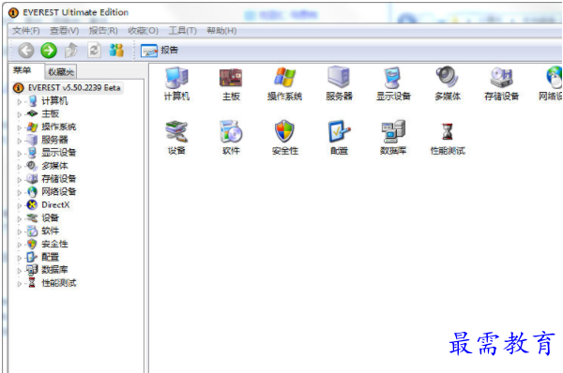Click the Up level toolbar icon

coord(71,51)
